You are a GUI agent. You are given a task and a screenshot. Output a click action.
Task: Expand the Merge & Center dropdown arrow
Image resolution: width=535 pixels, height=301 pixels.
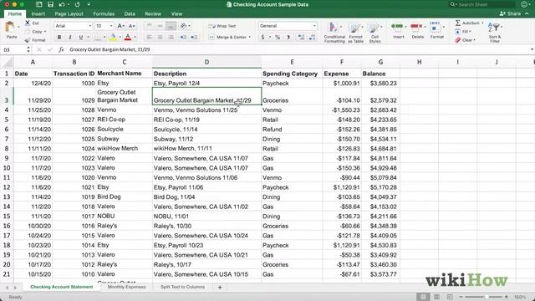(250, 37)
